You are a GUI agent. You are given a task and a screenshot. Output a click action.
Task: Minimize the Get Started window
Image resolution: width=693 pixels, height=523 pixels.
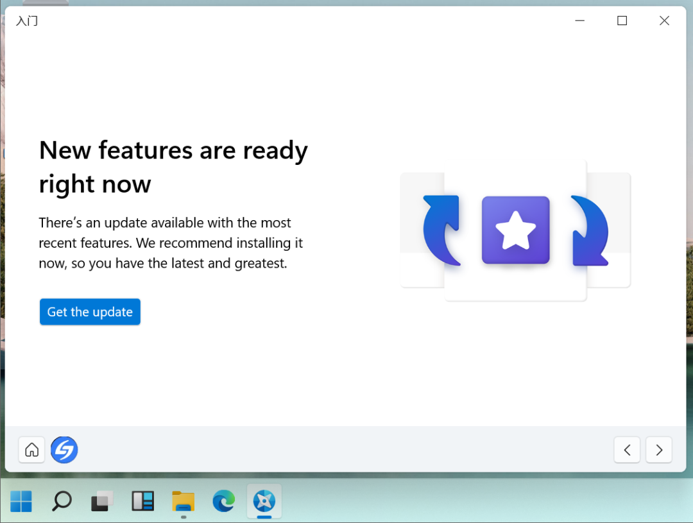tap(579, 21)
